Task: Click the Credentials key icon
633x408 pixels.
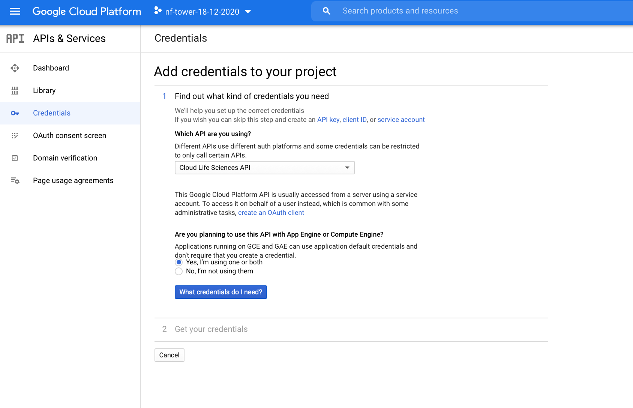Action: tap(15, 113)
